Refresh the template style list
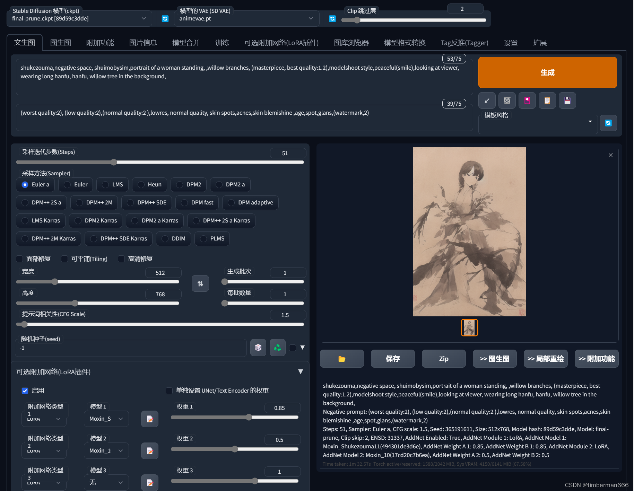Screen dimensions: 634x491 [608, 123]
